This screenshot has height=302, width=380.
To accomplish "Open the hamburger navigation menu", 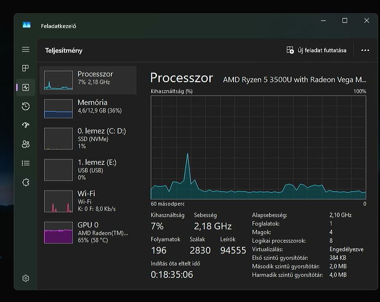I will click(x=26, y=50).
